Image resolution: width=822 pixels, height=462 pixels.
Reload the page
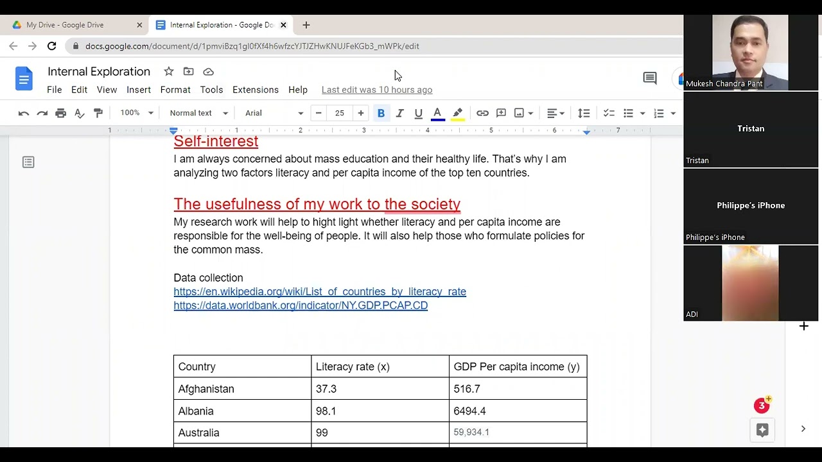52,46
